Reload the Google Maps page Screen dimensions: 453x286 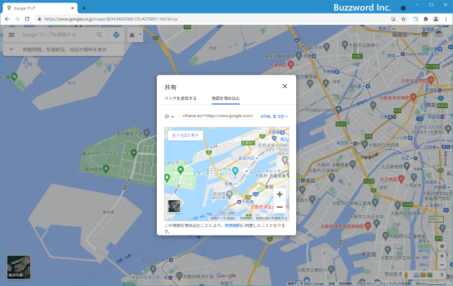tap(27, 19)
